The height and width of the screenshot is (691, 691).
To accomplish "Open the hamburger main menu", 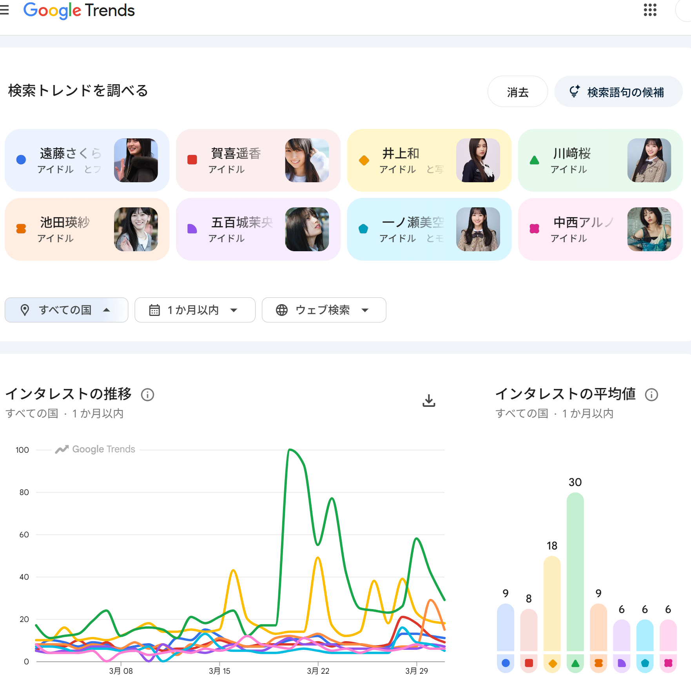I will [4, 10].
